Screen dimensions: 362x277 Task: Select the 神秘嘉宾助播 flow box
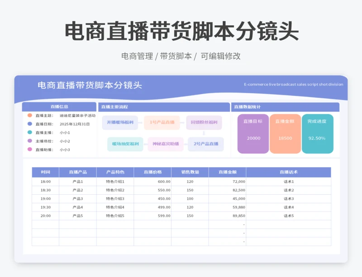166,144
